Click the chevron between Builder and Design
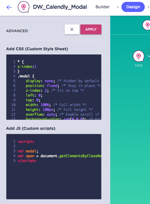 click(118, 7)
